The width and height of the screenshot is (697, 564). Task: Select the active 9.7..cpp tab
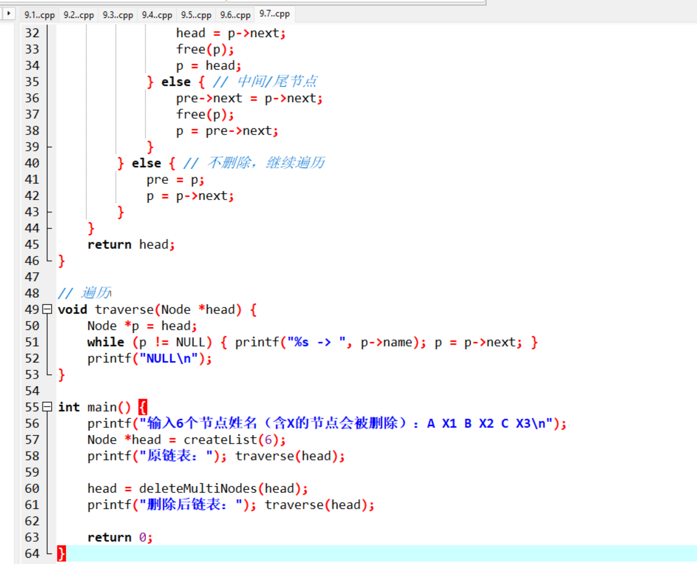[274, 14]
